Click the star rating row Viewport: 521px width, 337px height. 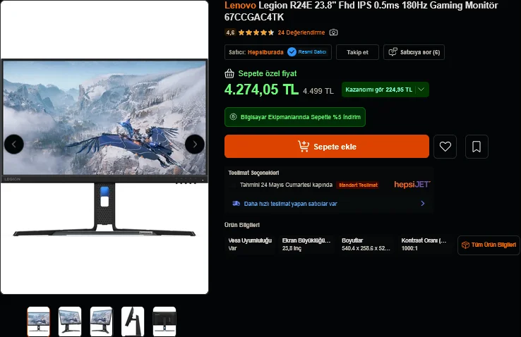click(x=256, y=32)
